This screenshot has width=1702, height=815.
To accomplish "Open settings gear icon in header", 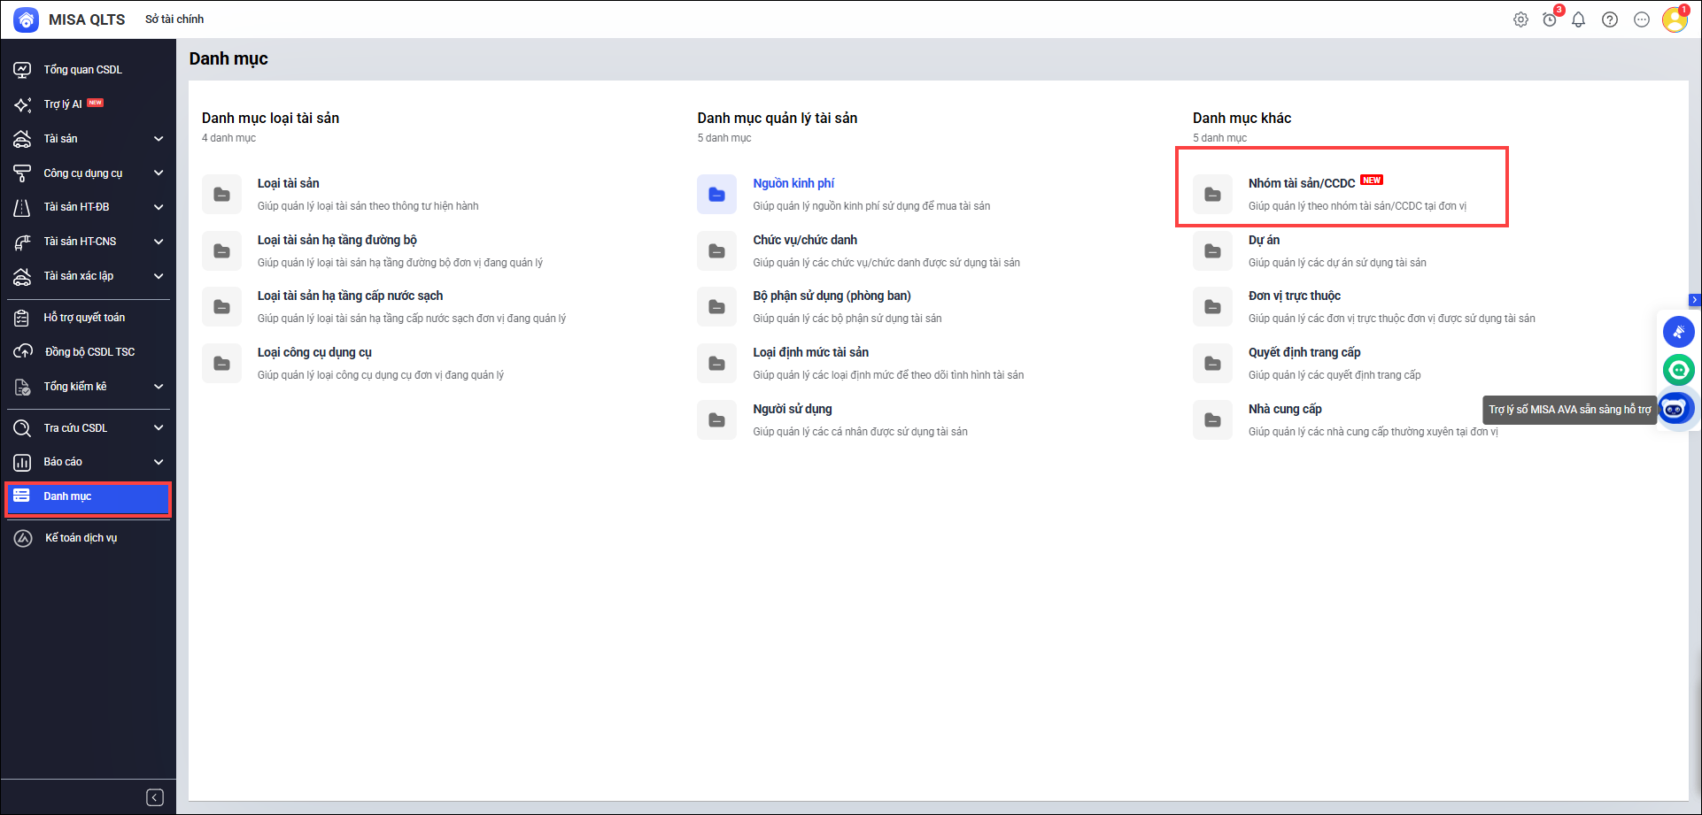I will click(x=1520, y=19).
